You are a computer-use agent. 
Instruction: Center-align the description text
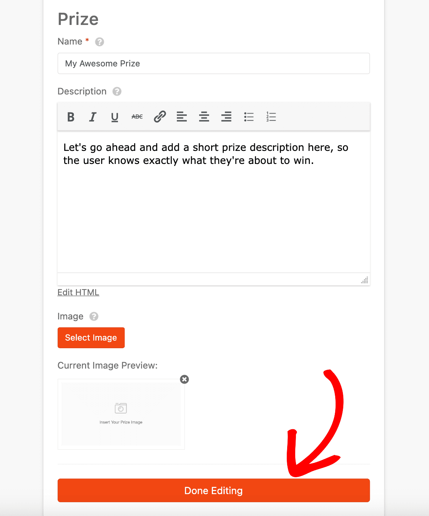(204, 117)
